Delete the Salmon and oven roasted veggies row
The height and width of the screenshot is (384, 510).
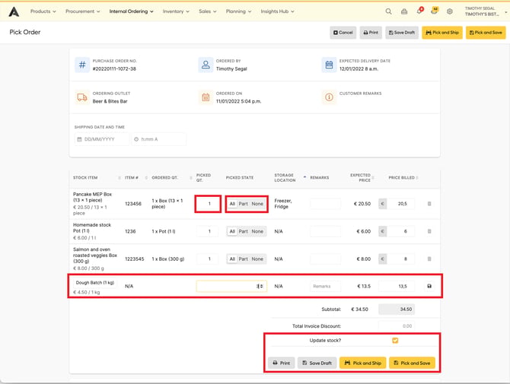[429, 259]
